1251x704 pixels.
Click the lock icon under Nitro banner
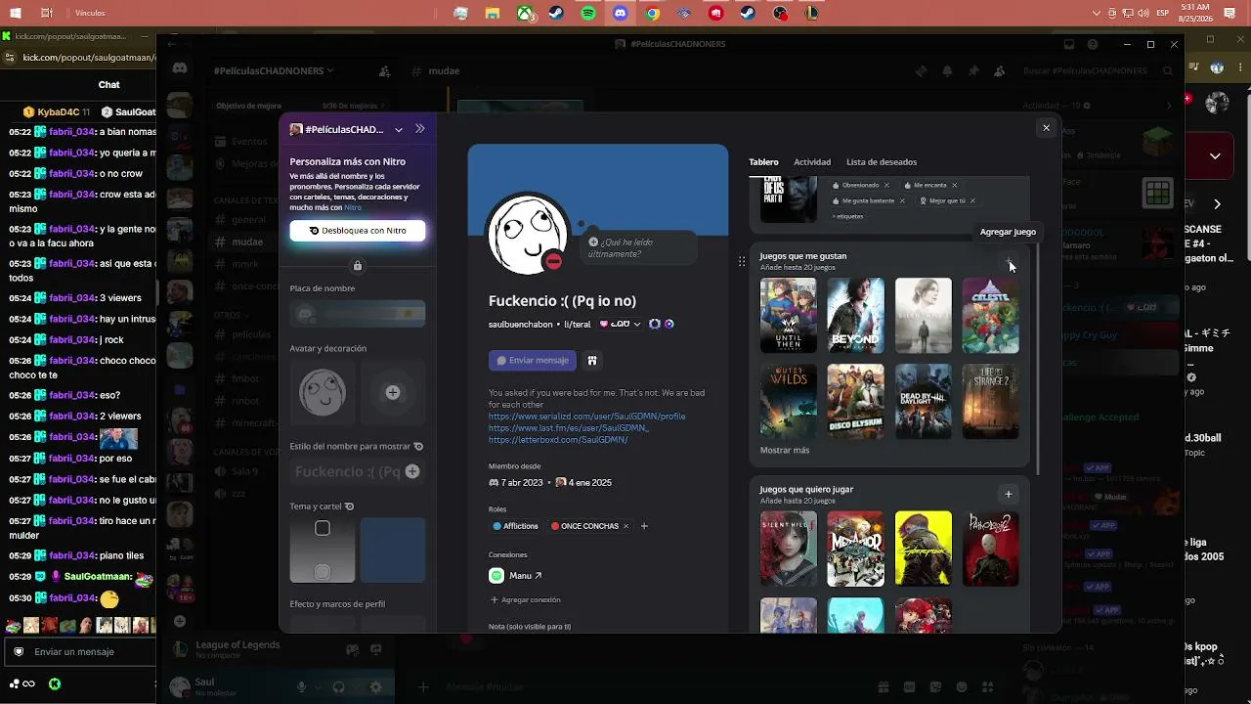pyautogui.click(x=358, y=266)
